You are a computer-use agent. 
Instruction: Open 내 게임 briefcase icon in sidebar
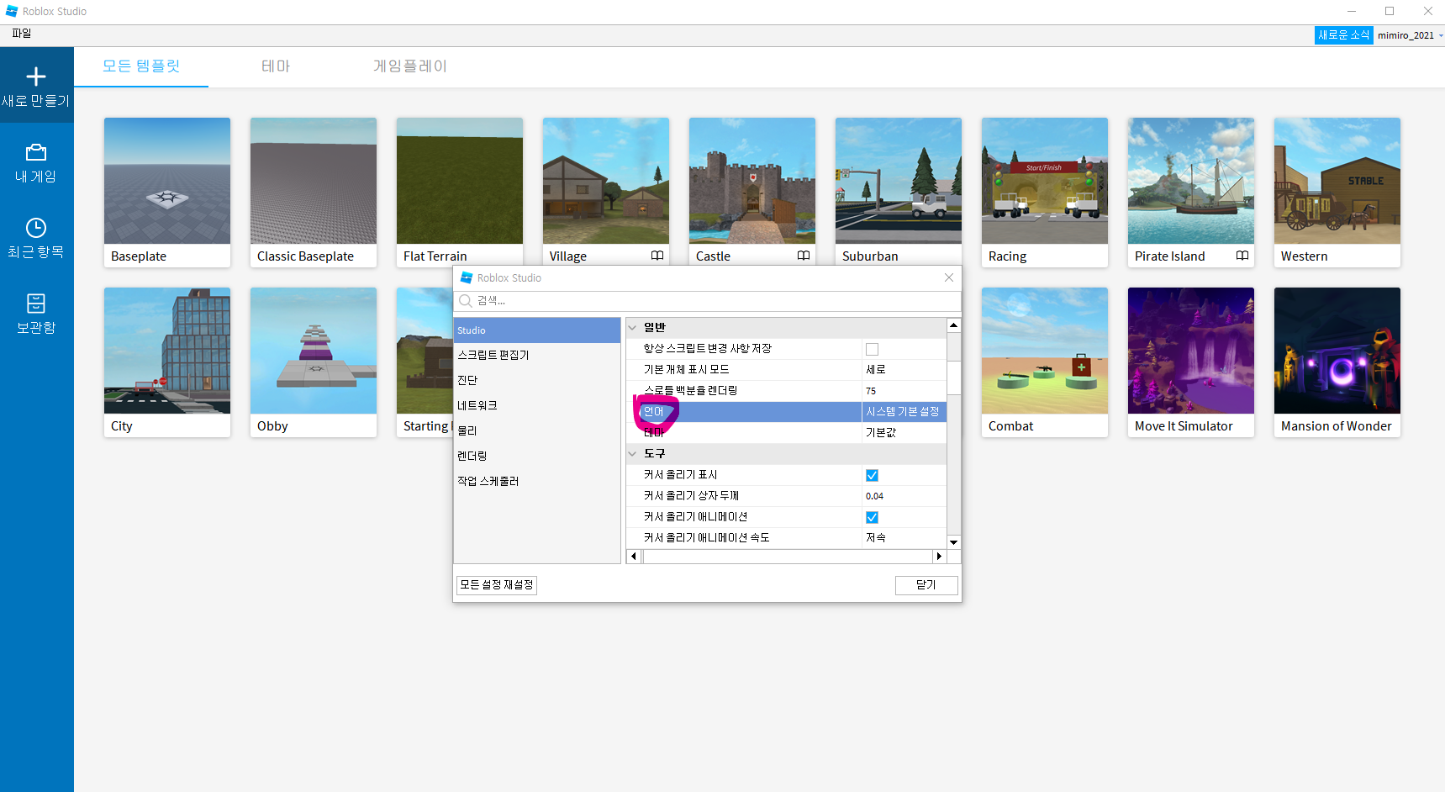point(36,152)
